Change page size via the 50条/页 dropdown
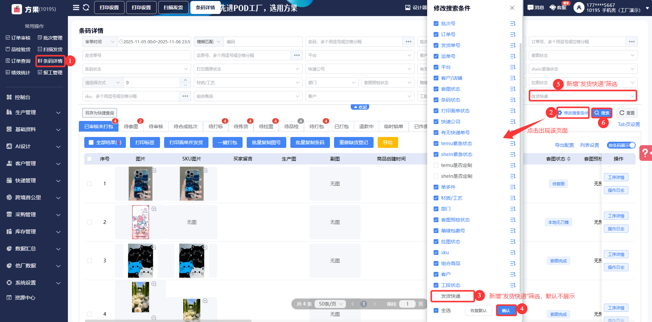This screenshot has height=322, width=652. pyautogui.click(x=330, y=304)
